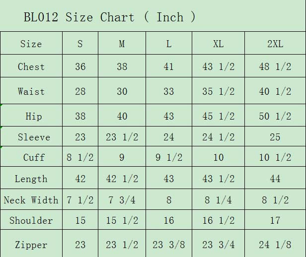Select the Zipper row label
The height and width of the screenshot is (257, 306).
(x=31, y=244)
